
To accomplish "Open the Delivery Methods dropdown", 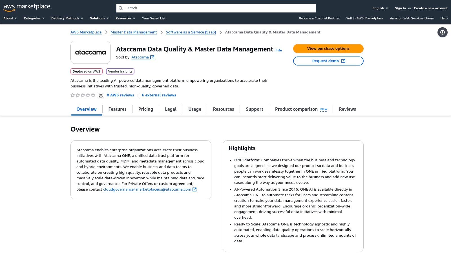I will pyautogui.click(x=67, y=18).
